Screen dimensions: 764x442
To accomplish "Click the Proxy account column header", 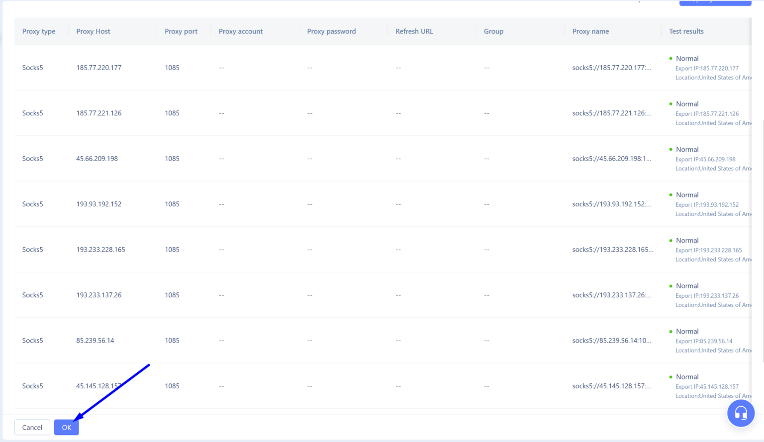I will (240, 31).
